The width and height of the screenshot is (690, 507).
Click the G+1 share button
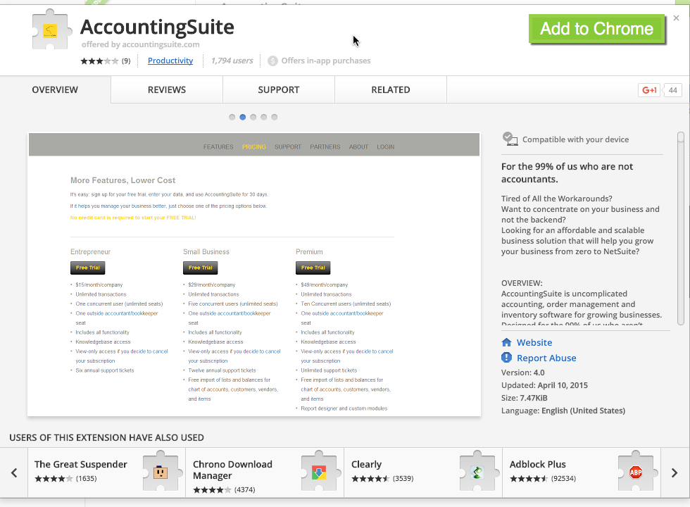tap(649, 90)
